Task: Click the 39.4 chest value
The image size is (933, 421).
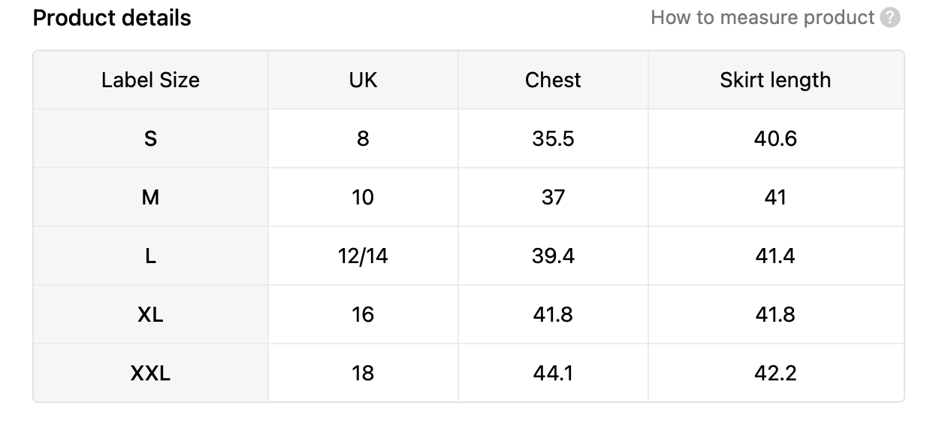Action: [554, 256]
